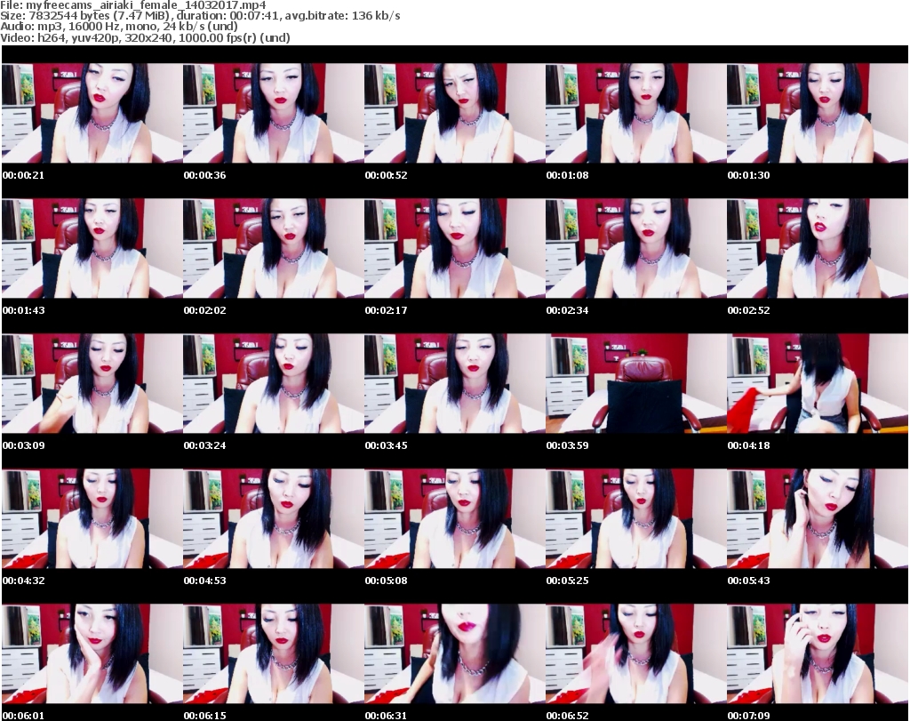Viewport: 910px width, 721px height.
Task: Click the File name line ending in 14032017.mp4
Action: [133, 5]
